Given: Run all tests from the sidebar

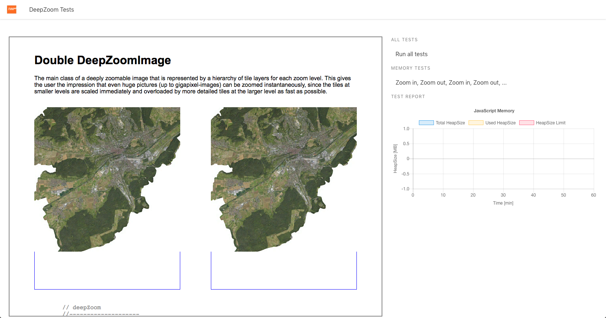Looking at the screenshot, I should coord(411,54).
